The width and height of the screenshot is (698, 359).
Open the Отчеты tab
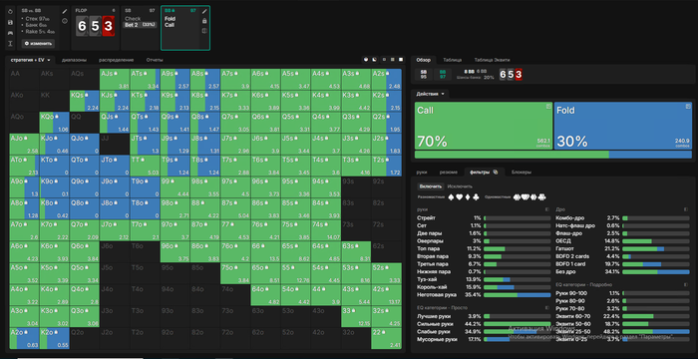(x=155, y=60)
